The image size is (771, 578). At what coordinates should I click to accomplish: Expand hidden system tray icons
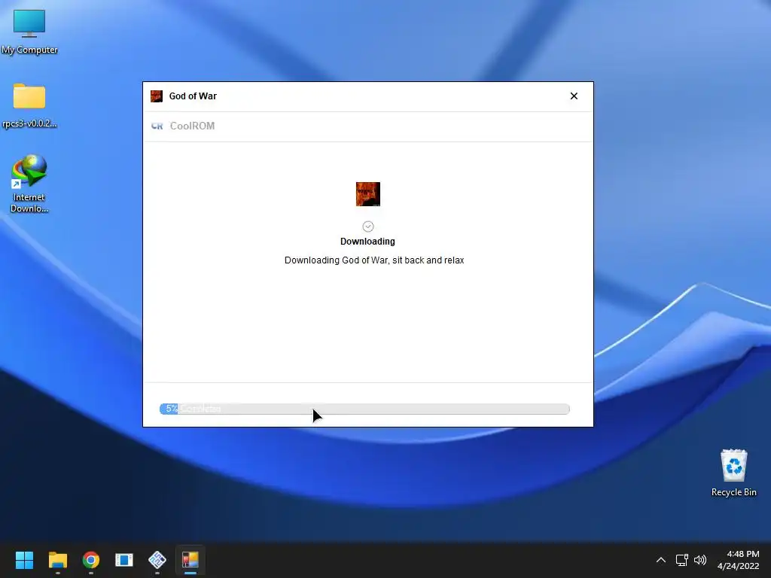661,559
